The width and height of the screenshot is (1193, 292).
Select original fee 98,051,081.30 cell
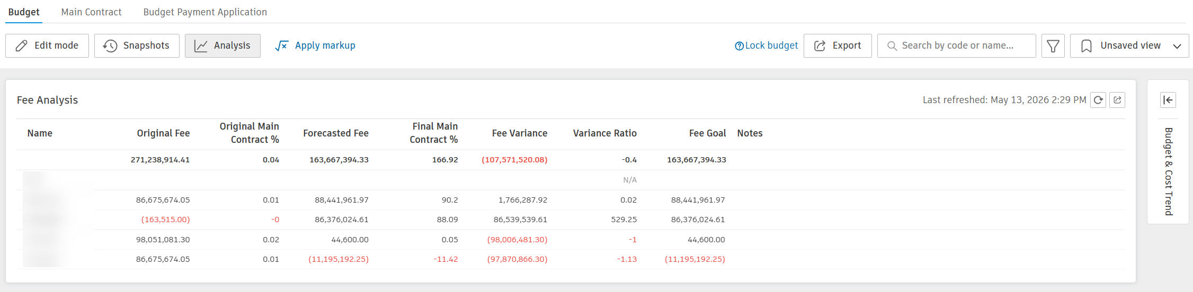tap(163, 240)
